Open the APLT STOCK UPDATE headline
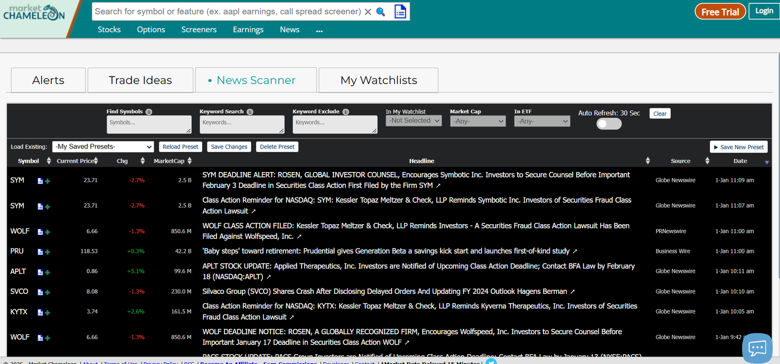The height and width of the screenshot is (364, 780). tap(418, 271)
